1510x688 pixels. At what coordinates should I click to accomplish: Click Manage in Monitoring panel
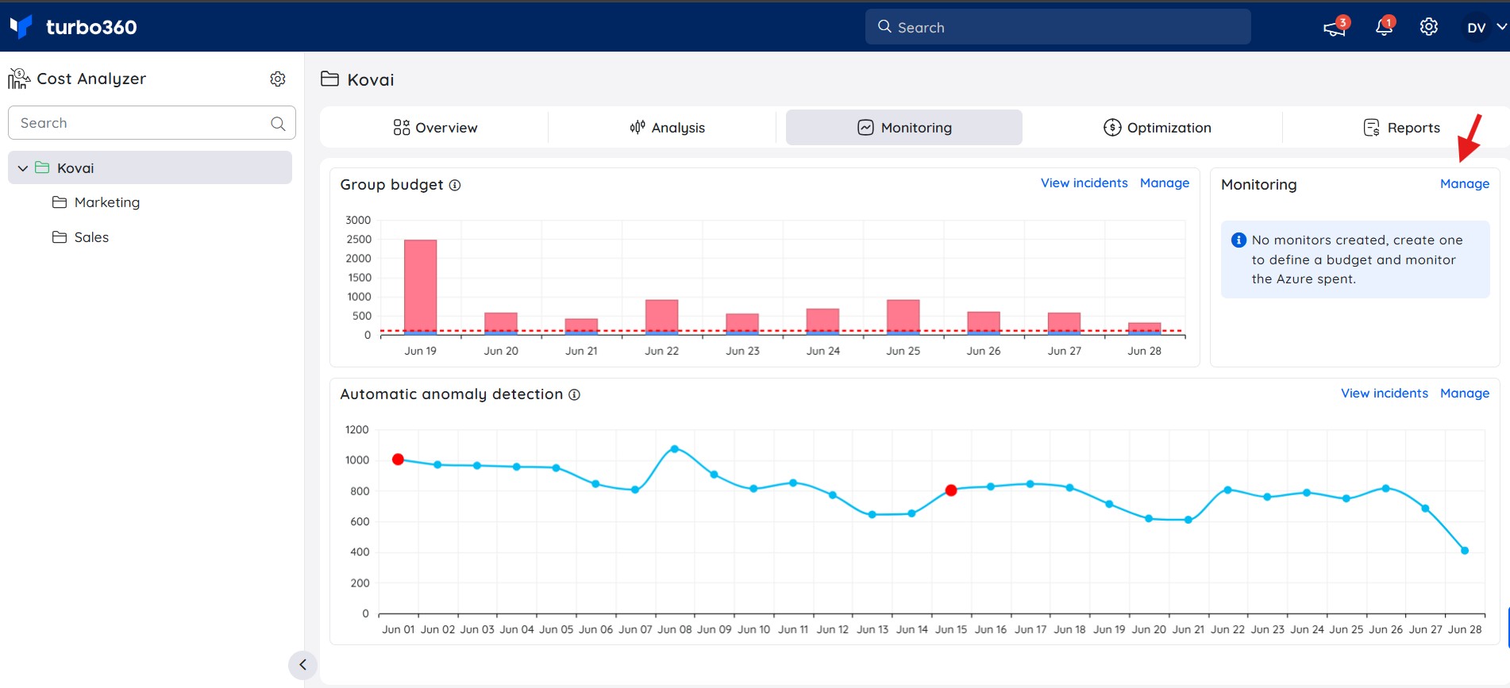[x=1465, y=184]
